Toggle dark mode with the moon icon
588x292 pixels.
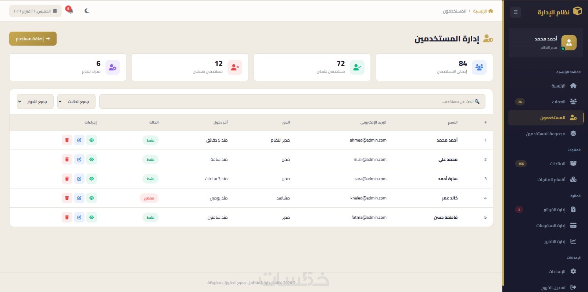tap(87, 11)
